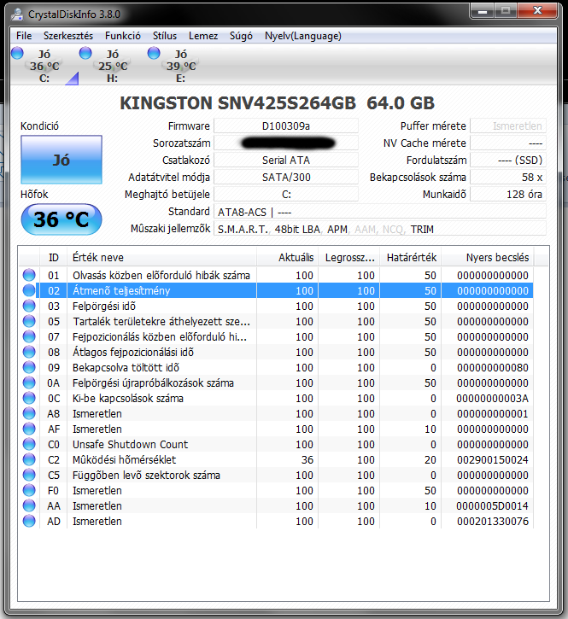Select drive C: at 36 °C
Viewport: 568px width, 619px height.
tap(44, 66)
